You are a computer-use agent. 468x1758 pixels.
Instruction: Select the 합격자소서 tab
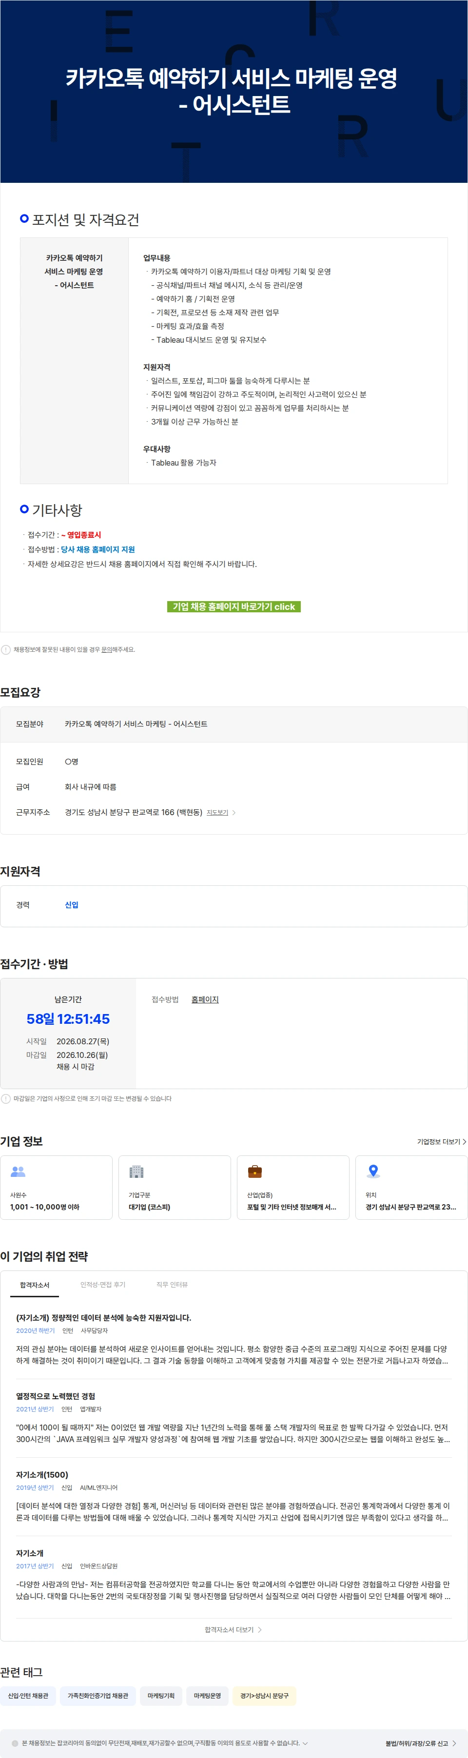(x=34, y=1285)
